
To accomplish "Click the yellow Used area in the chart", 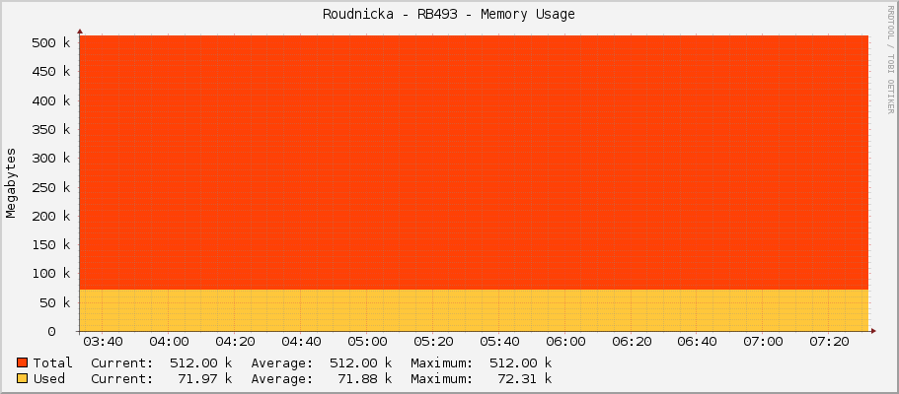I will pyautogui.click(x=474, y=310).
